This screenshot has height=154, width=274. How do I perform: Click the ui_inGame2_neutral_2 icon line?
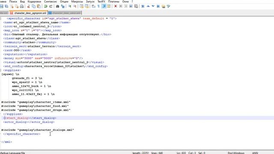pos(33,27)
